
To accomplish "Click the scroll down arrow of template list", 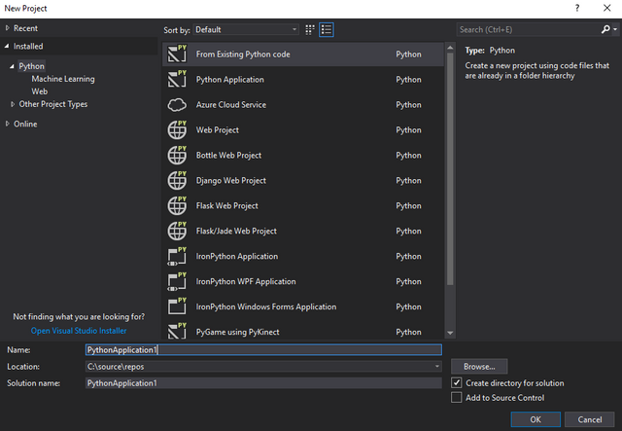I will pyautogui.click(x=450, y=333).
